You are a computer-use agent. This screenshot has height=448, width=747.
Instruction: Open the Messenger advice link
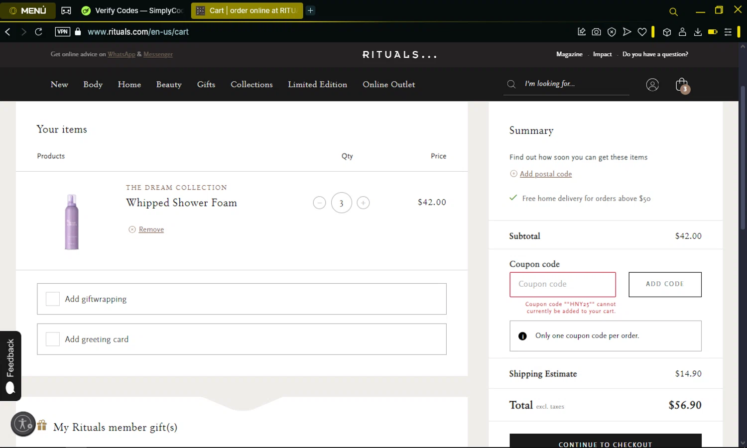pyautogui.click(x=158, y=54)
